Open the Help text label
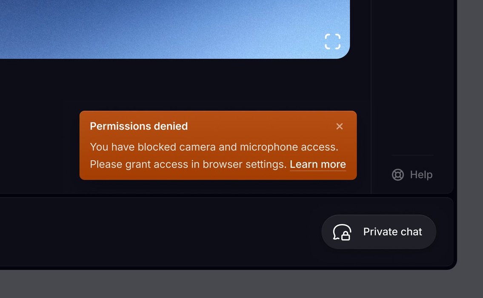 421,175
